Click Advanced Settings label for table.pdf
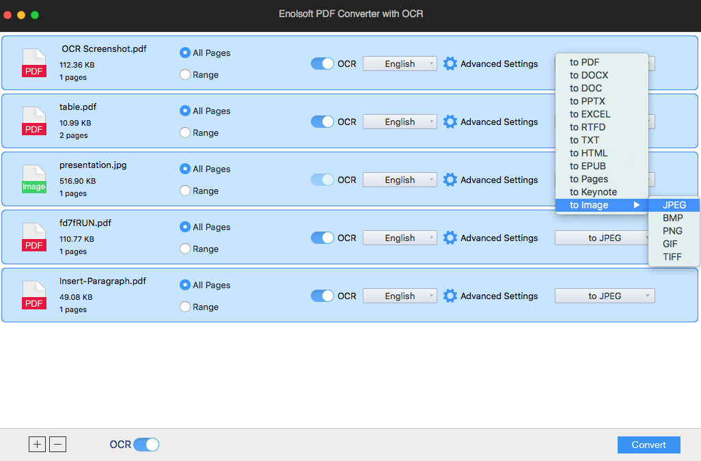Image resolution: width=701 pixels, height=461 pixels. click(x=499, y=122)
